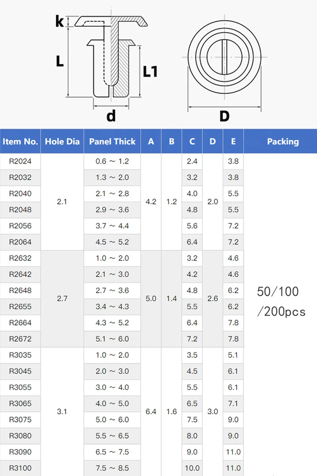
Task: Select the E column header
Action: click(233, 142)
